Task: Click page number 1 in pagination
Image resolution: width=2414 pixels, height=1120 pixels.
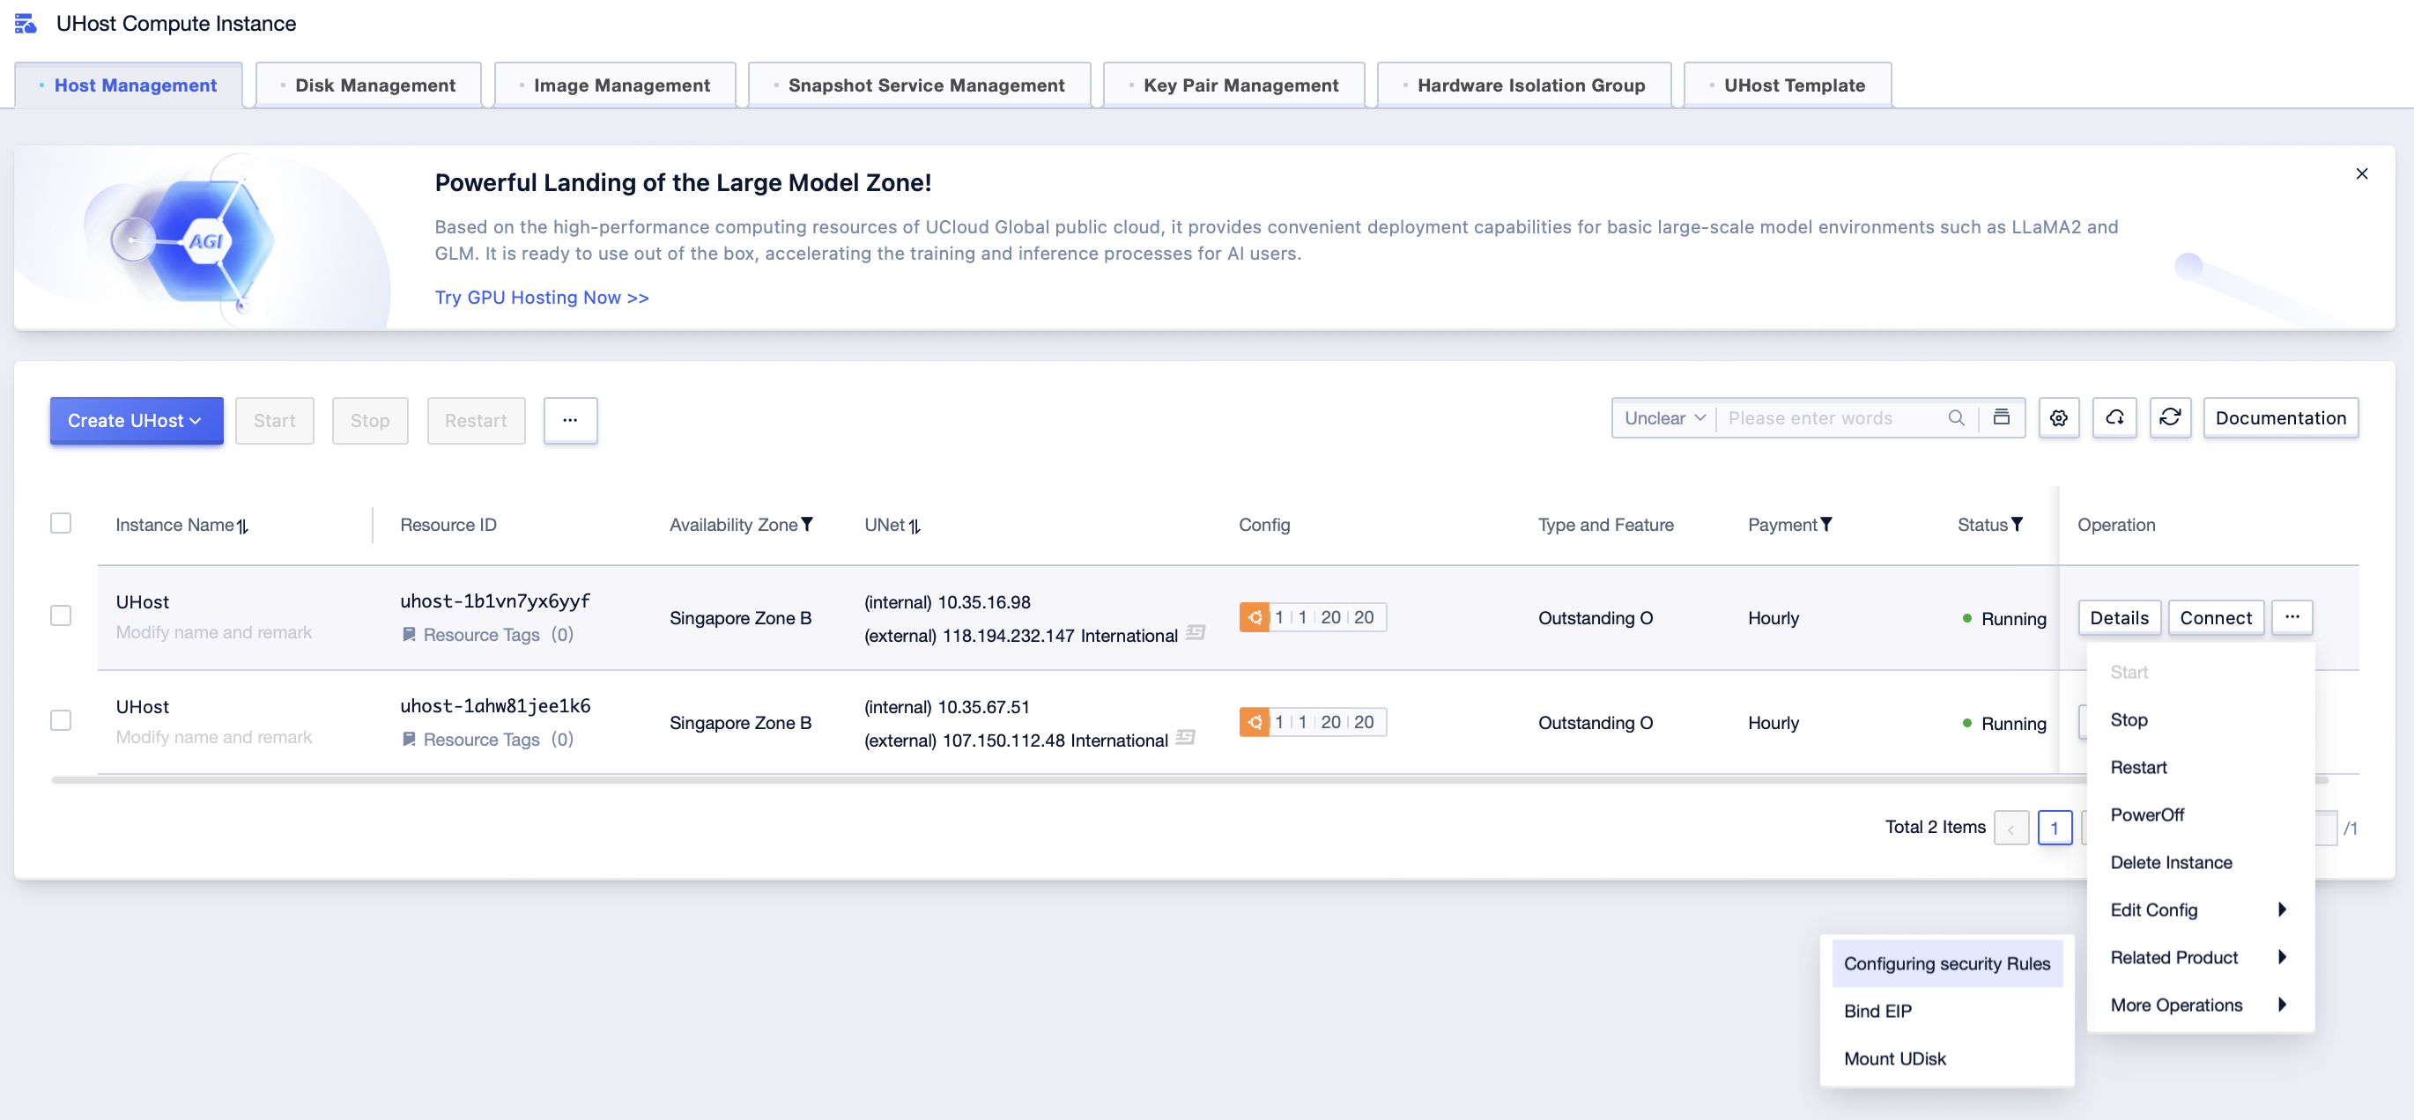Action: [2055, 829]
